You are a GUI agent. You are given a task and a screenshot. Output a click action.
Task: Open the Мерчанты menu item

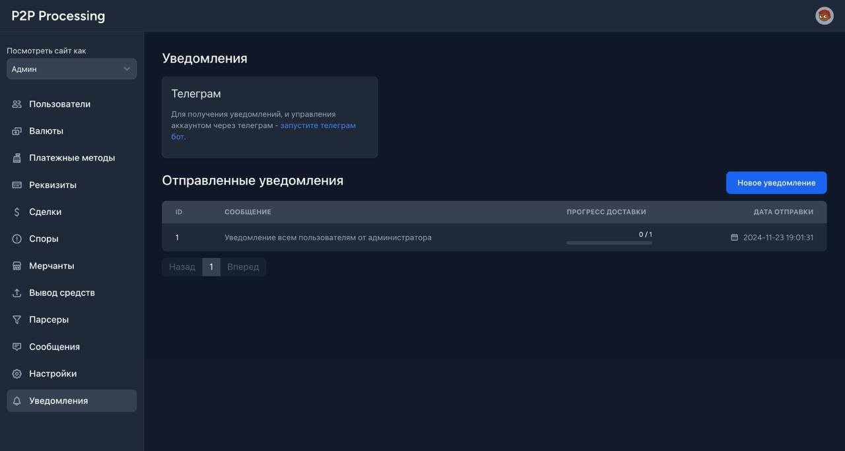pos(72,266)
